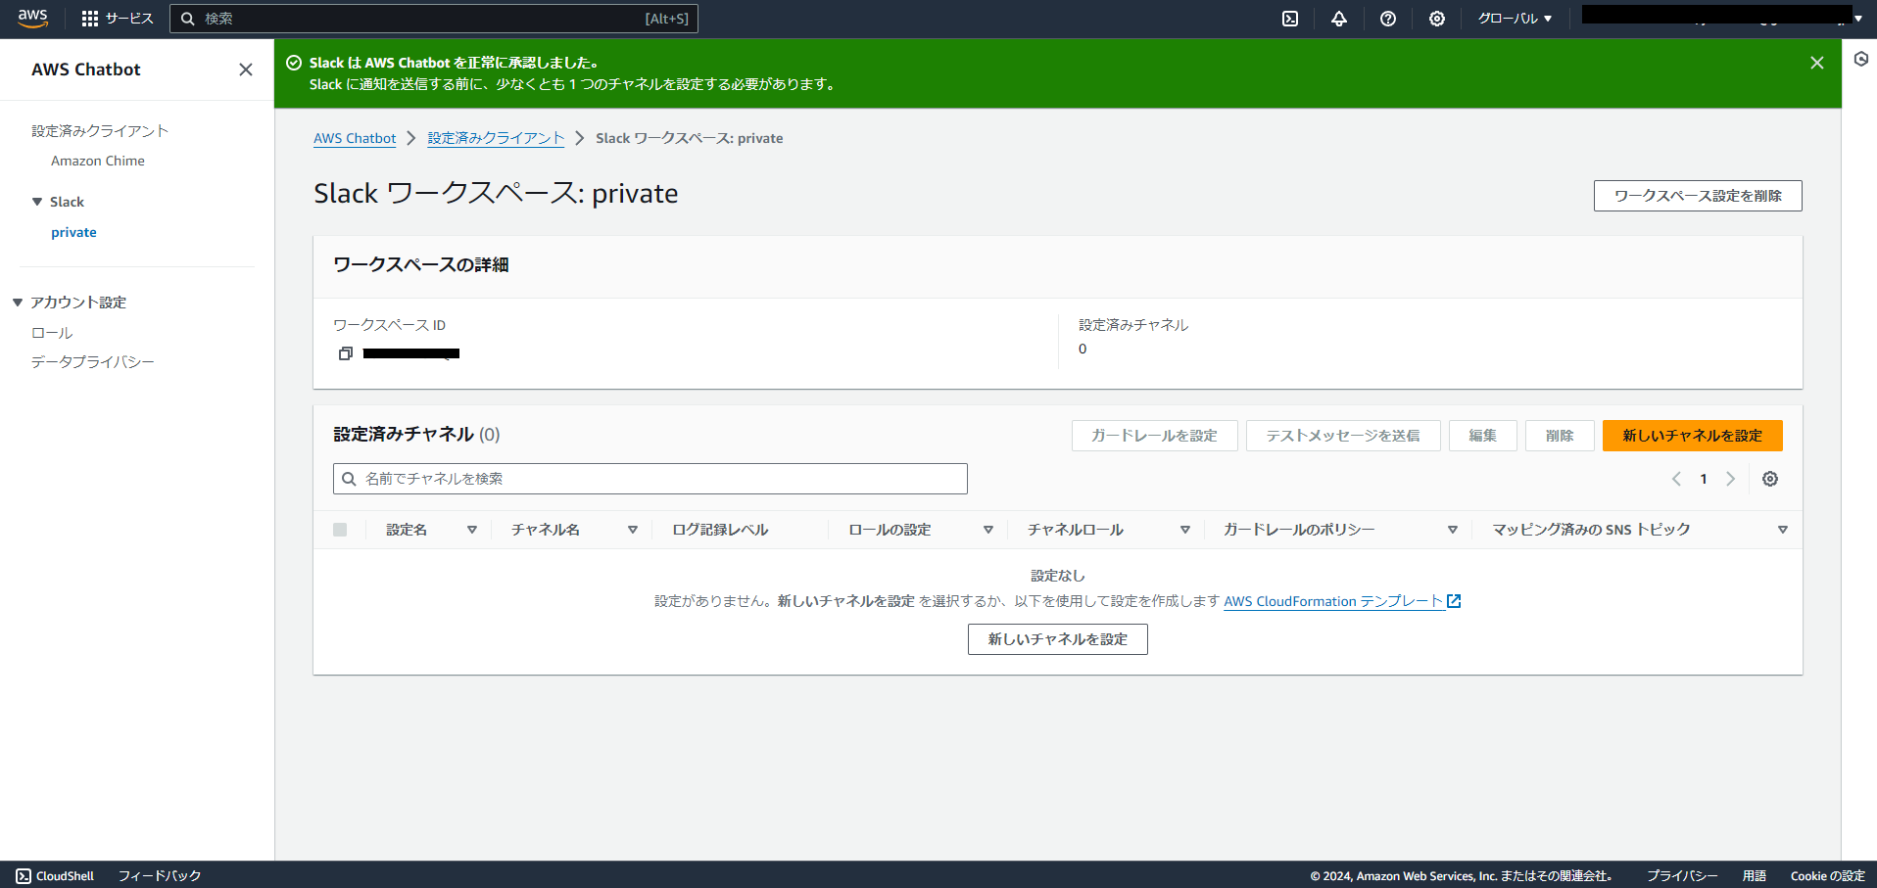Screen dimensions: 1877x888
Task: Click the ログ記録レベル column header
Action: tap(720, 530)
